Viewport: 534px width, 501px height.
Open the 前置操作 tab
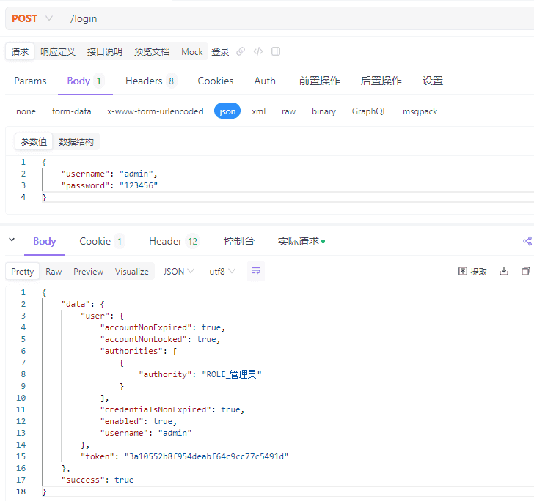(320, 81)
